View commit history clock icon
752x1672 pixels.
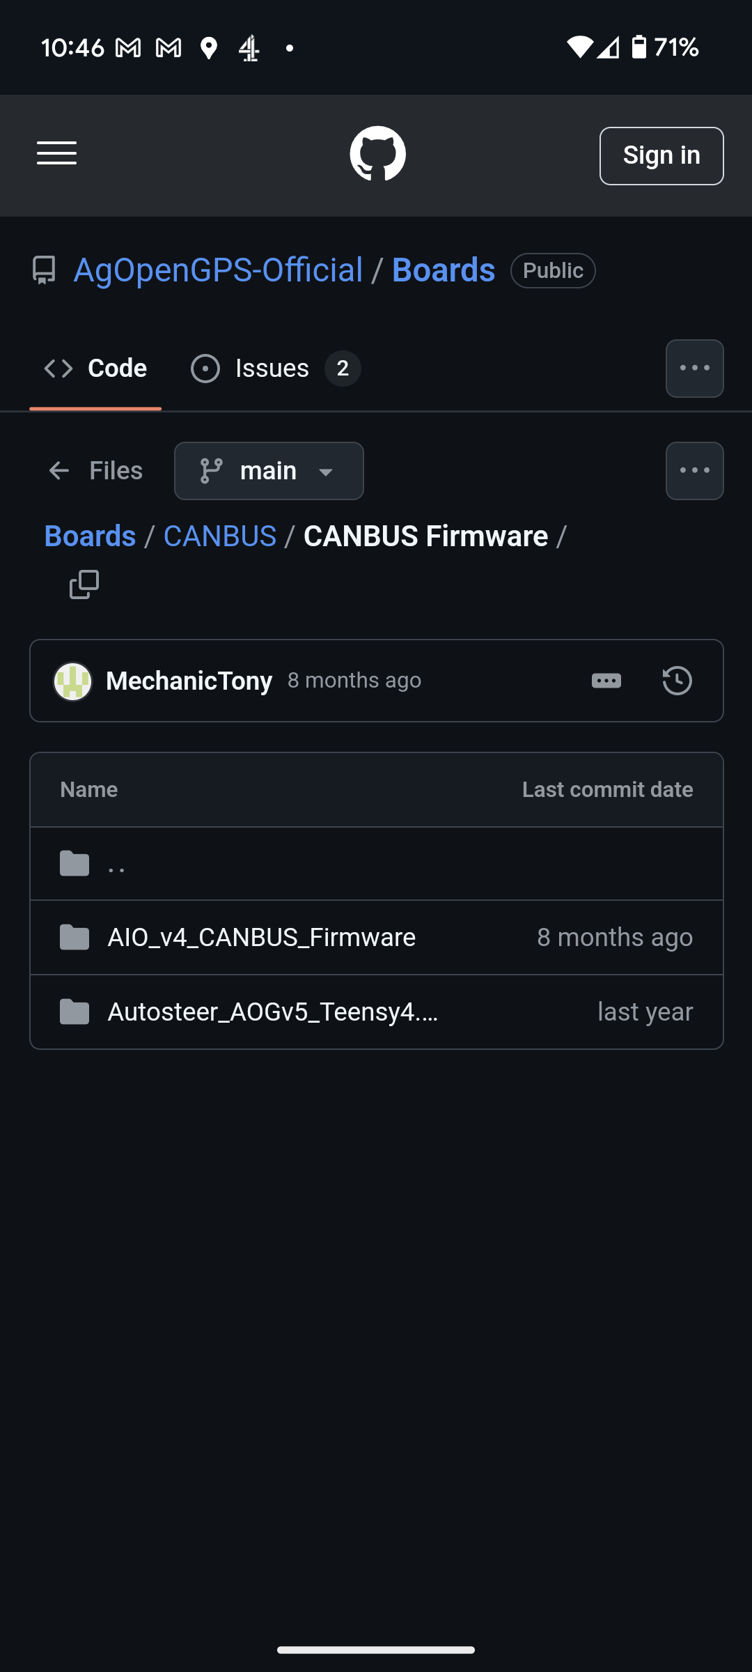[x=677, y=681]
